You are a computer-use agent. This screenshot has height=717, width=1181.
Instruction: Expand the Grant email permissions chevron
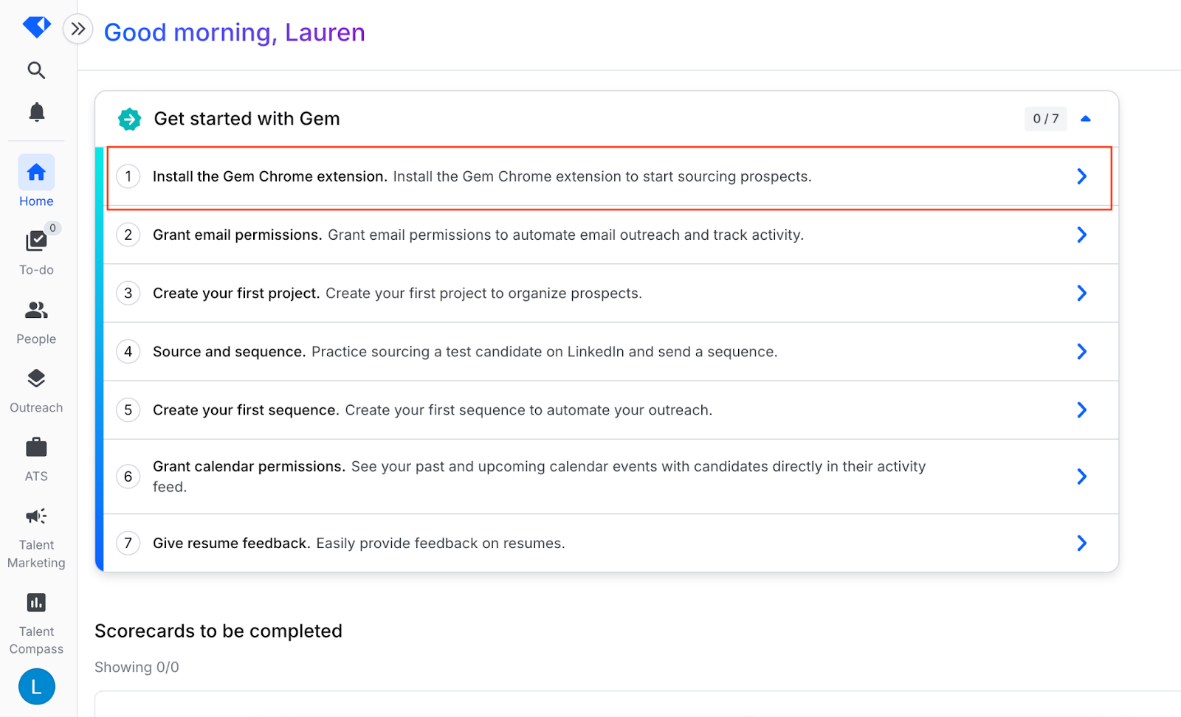(1081, 235)
